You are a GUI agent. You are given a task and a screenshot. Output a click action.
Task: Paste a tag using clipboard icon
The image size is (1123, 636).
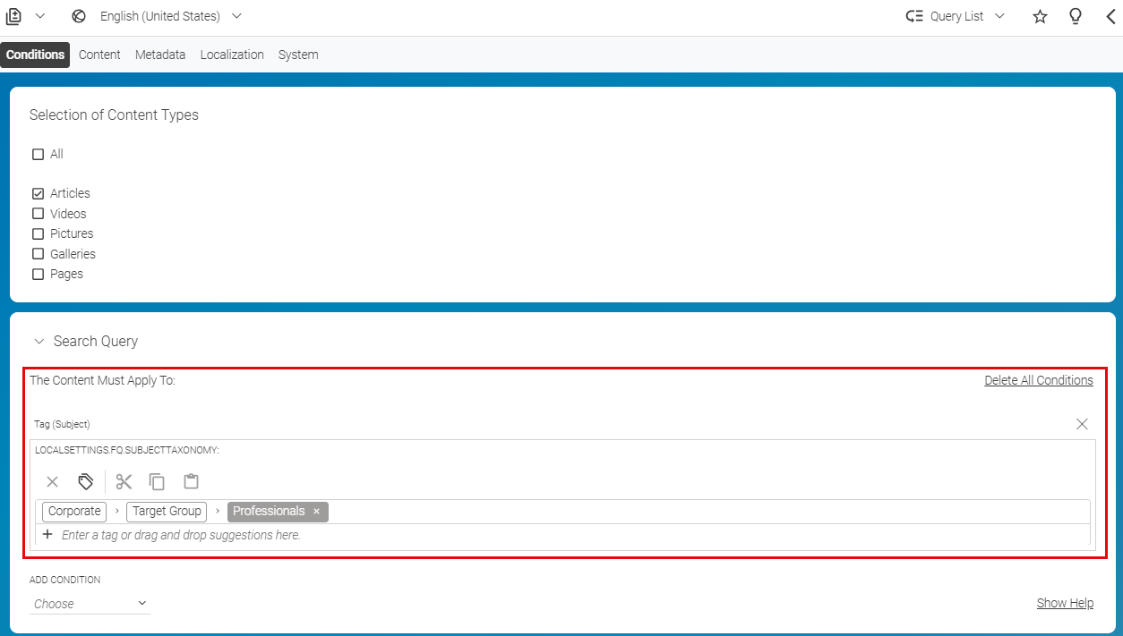[191, 481]
